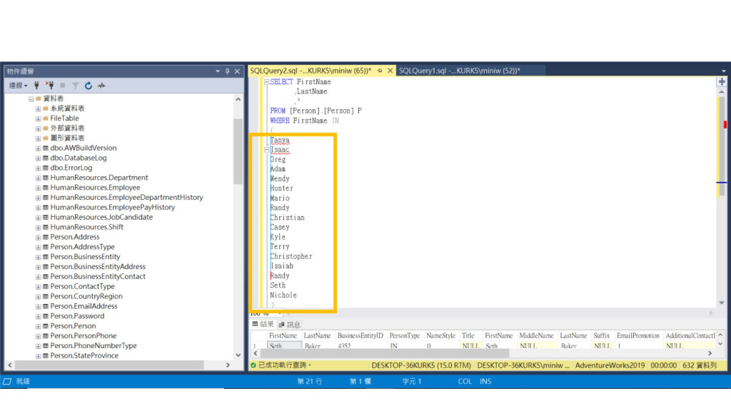
Task: Switch to the SQLQuery1.sql tab
Action: (x=459, y=71)
